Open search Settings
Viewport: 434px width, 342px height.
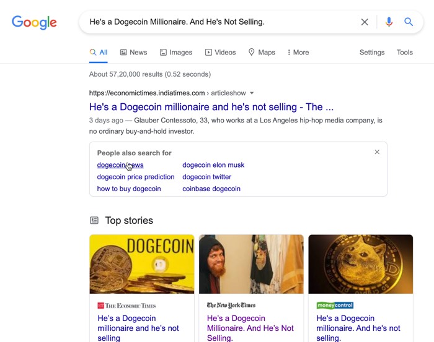(372, 52)
